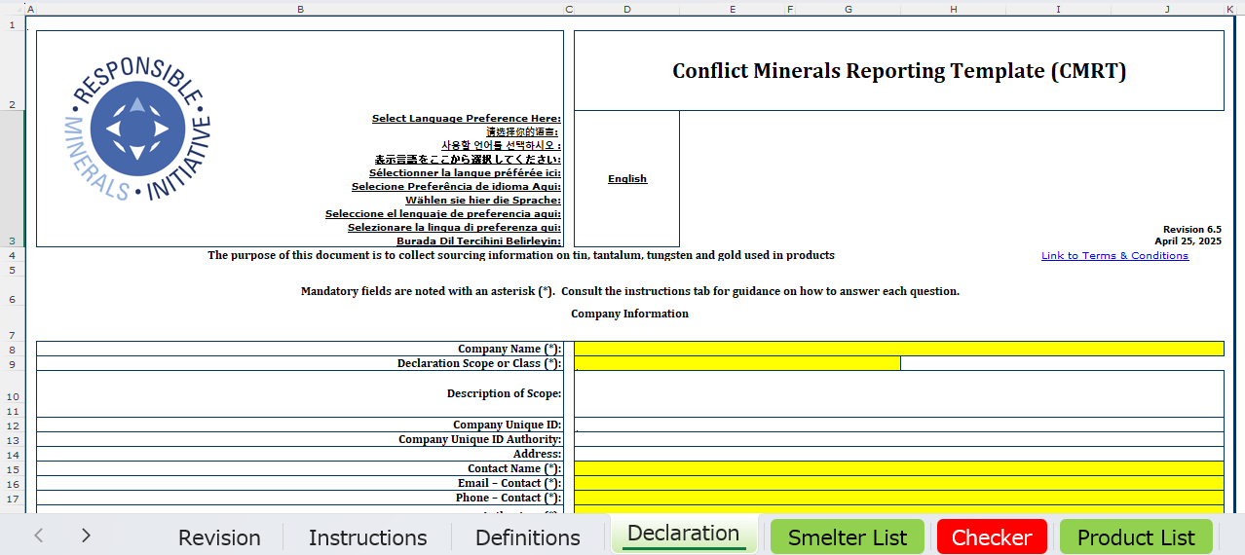
Task: Click the Phone – Contact input field
Action: pos(898,498)
